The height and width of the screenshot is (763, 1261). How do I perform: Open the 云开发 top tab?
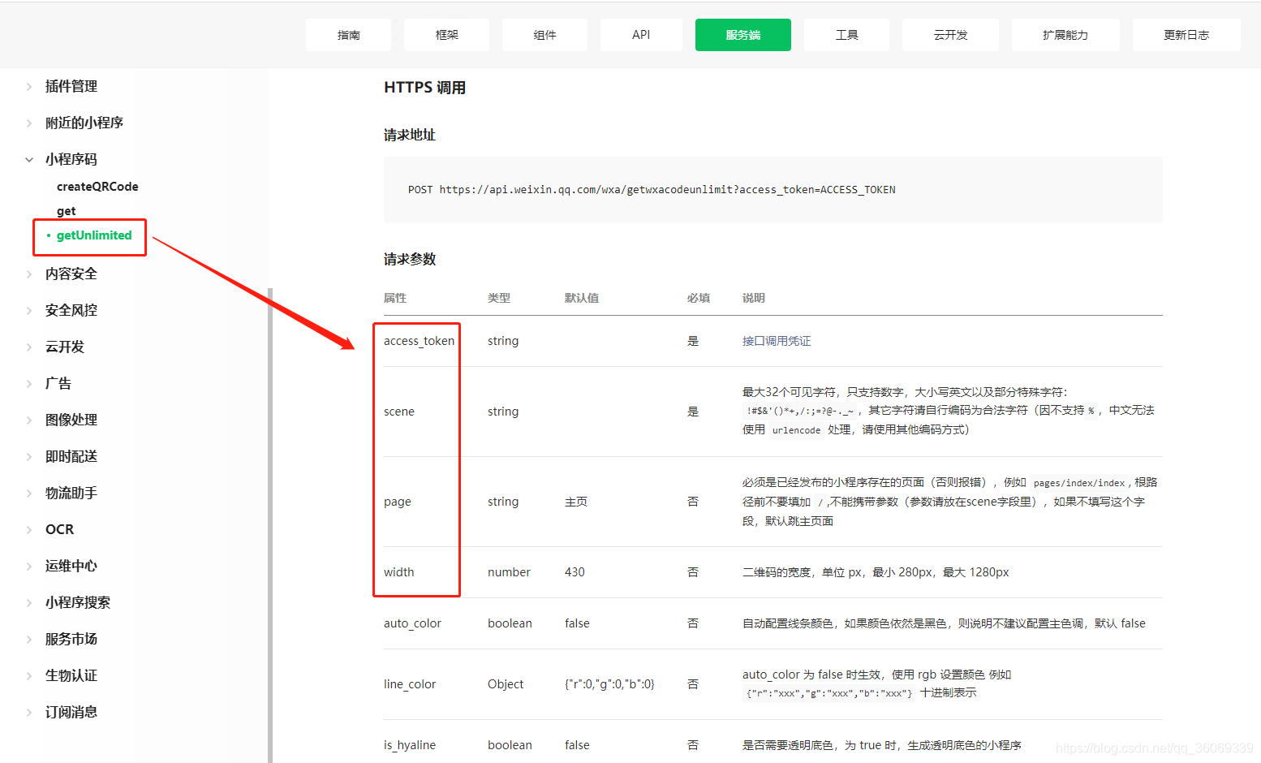point(950,35)
